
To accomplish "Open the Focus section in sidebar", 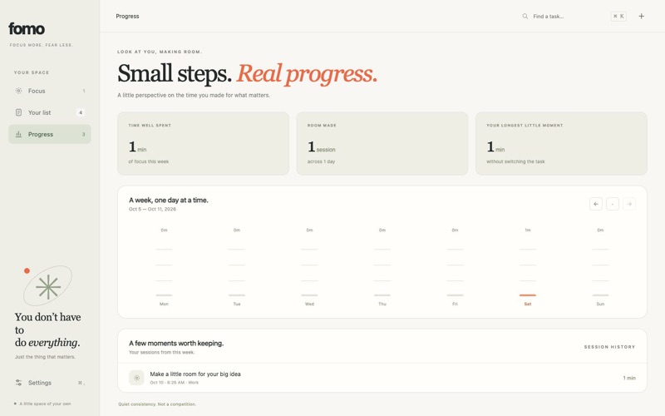I will [x=50, y=91].
